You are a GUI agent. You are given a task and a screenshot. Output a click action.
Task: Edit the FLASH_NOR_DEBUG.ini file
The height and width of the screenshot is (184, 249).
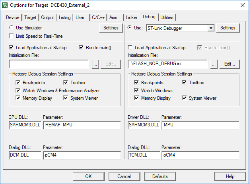[230, 64]
